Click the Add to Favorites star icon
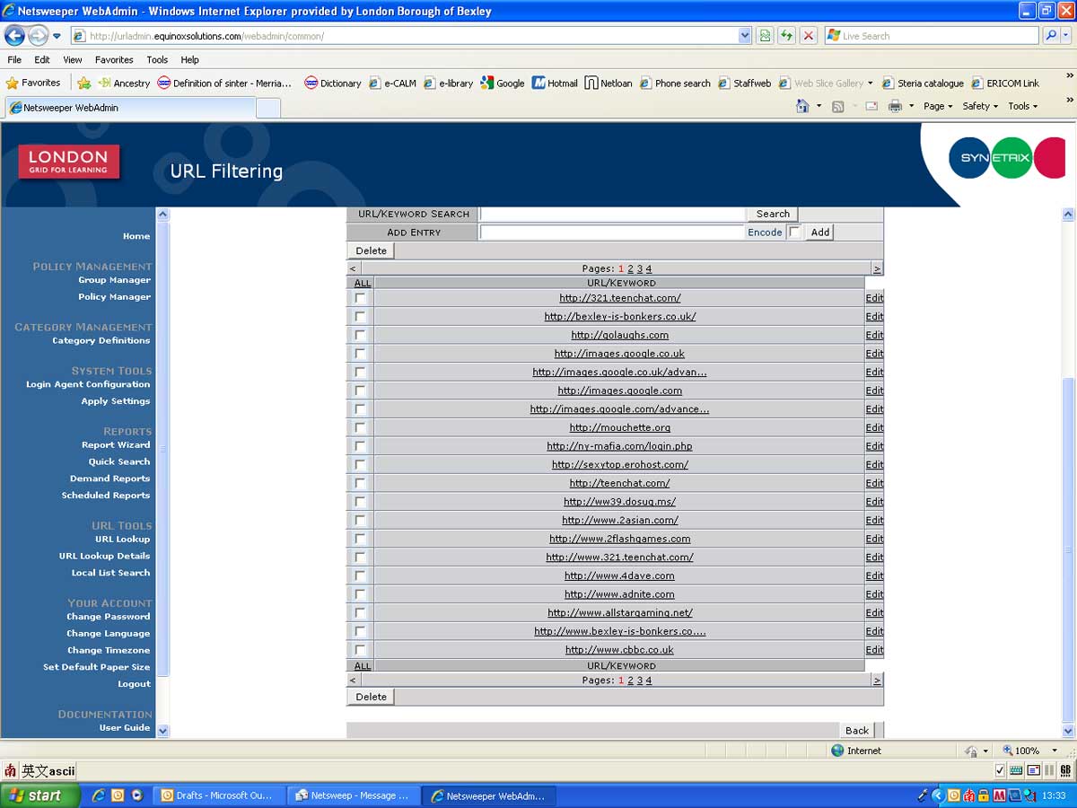 point(84,83)
